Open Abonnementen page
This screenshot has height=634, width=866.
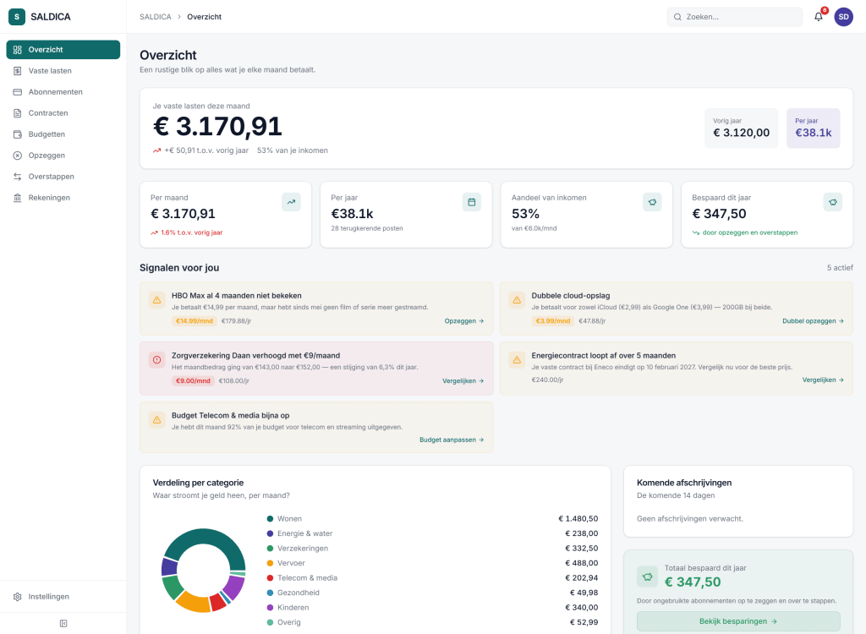[x=63, y=91]
